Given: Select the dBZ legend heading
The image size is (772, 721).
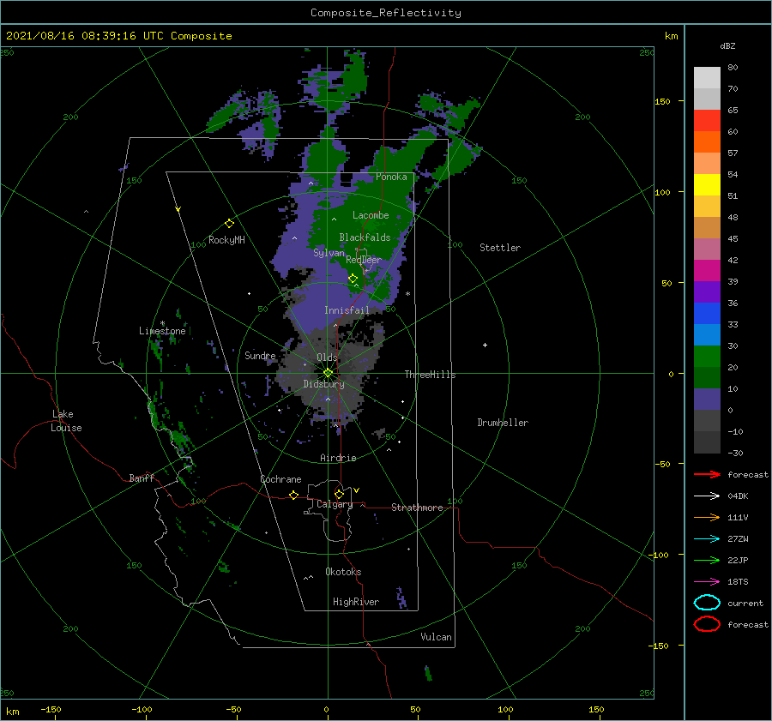Looking at the screenshot, I should (x=727, y=46).
